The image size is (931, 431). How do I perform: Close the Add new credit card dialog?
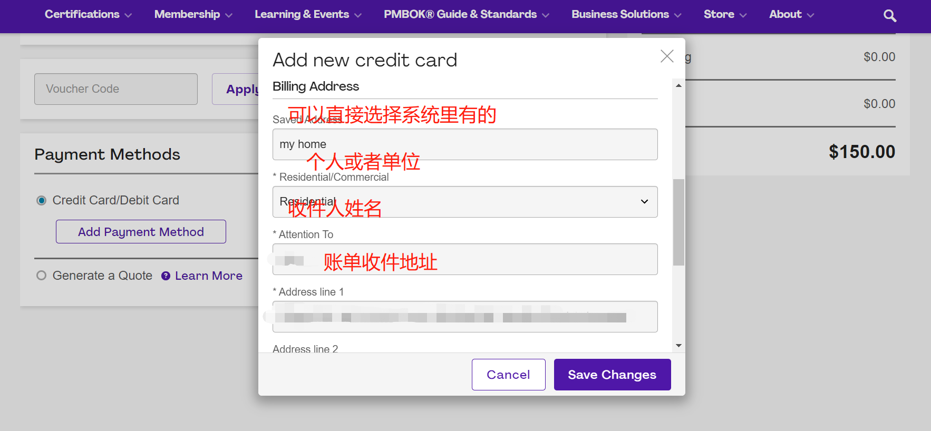(x=667, y=56)
